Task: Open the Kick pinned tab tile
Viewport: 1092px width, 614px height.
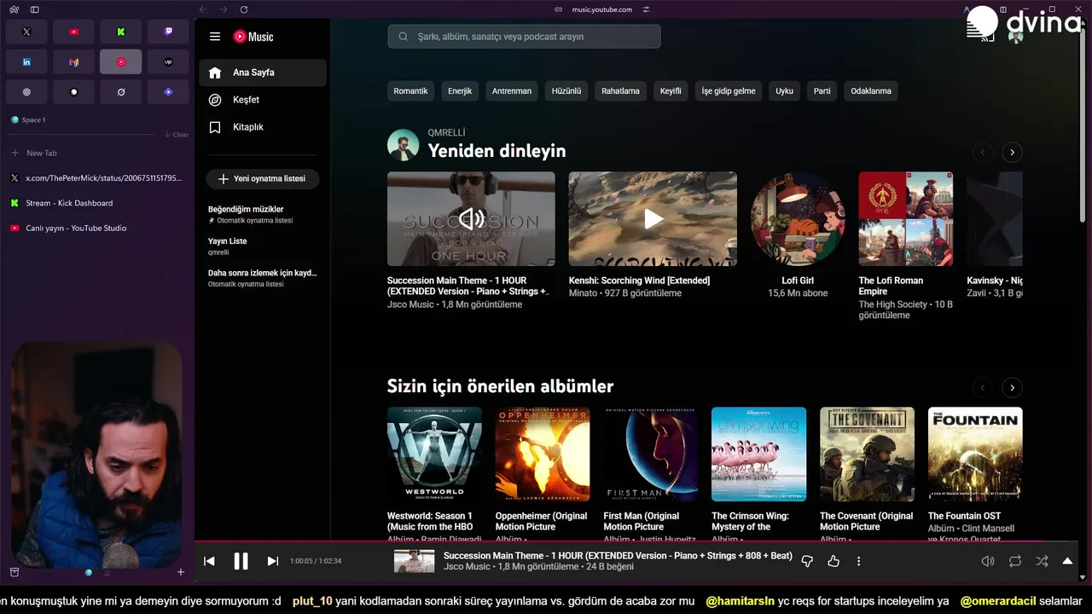Action: tap(121, 32)
